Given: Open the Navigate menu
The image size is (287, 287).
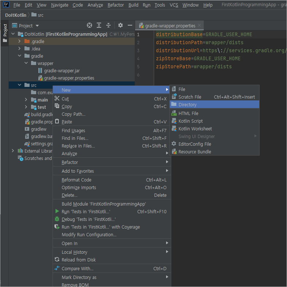Looking at the screenshot, I should 60,5.
